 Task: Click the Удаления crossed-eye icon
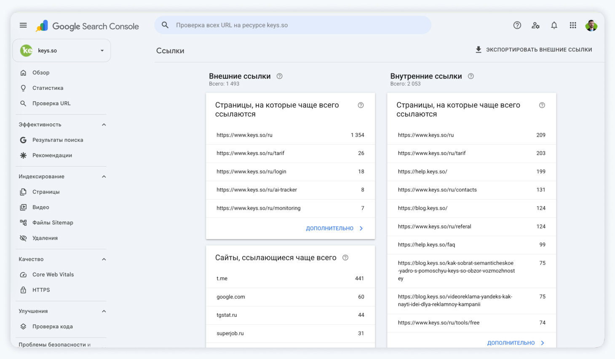coord(24,238)
